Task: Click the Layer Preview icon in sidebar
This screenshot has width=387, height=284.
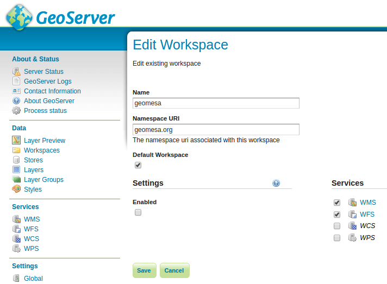Action: pos(16,141)
